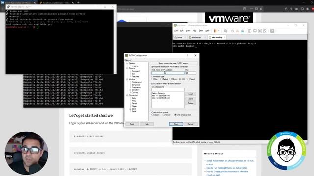
Task: Toggle the VMware library sidebar icon
Action: pos(250,31)
